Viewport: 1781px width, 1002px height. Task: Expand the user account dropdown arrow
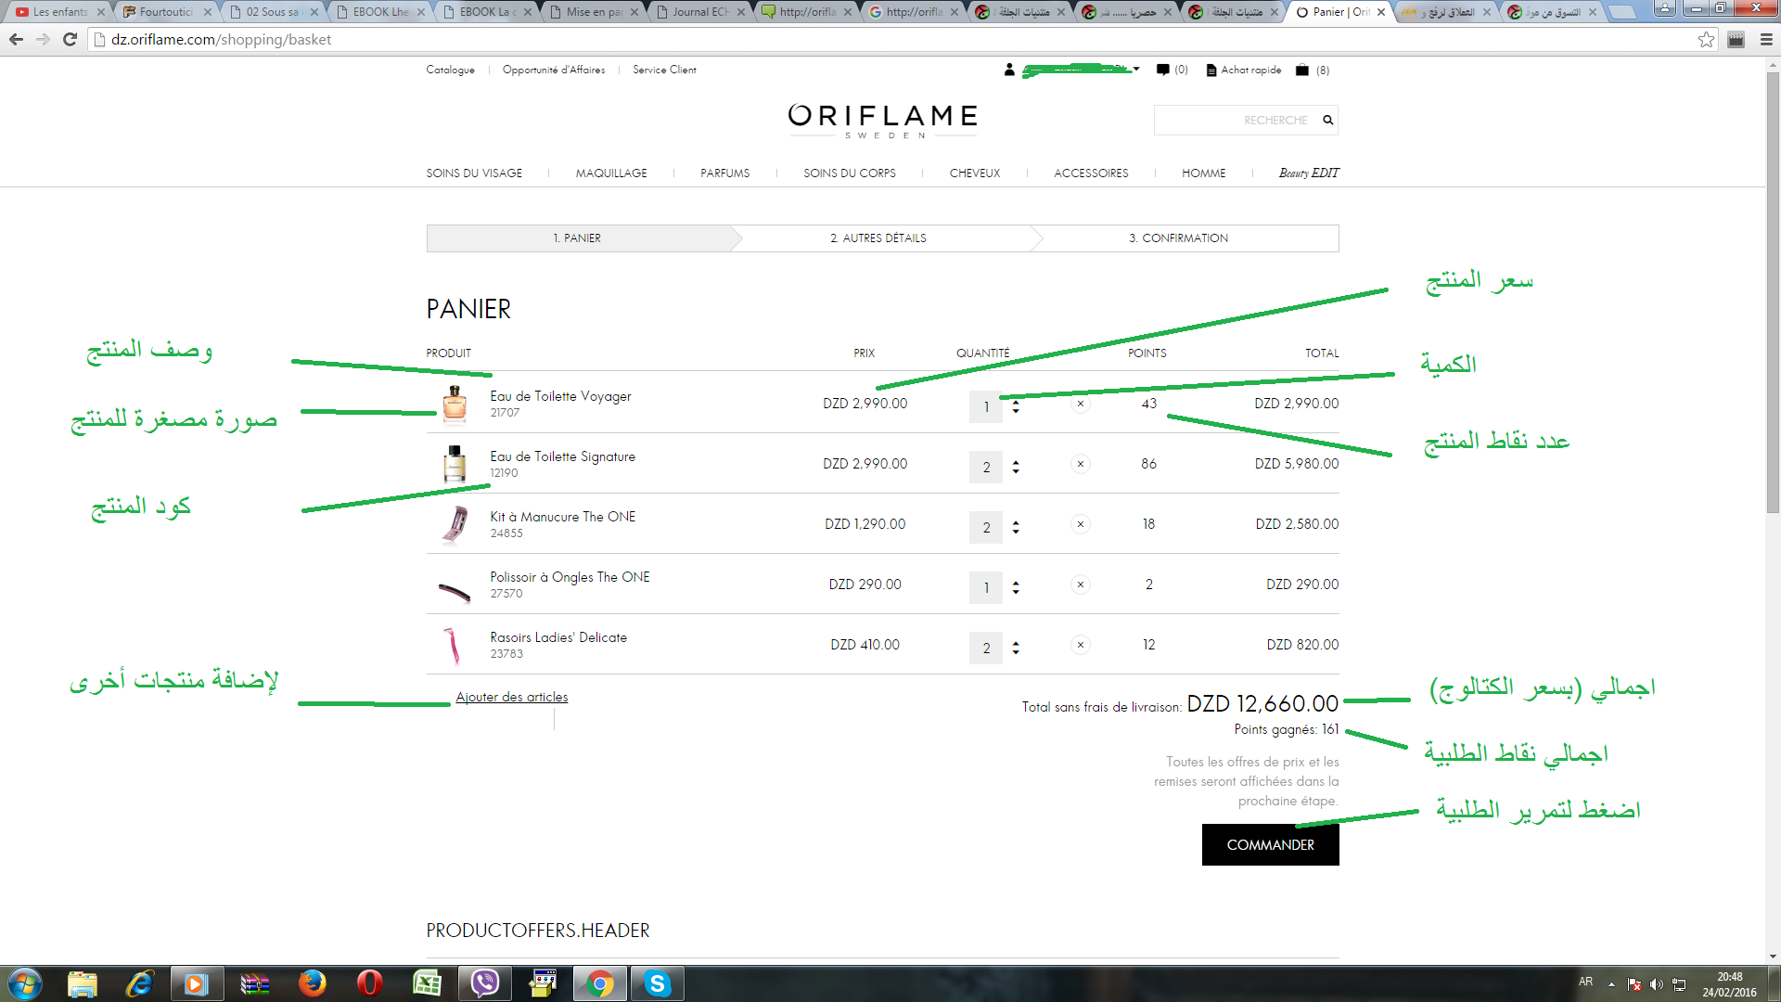pos(1136,70)
